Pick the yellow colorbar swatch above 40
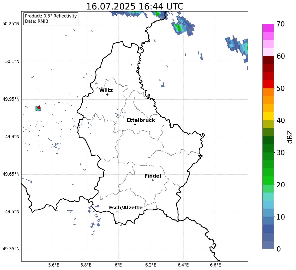 click(x=268, y=116)
